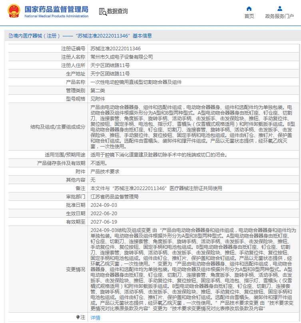This screenshot has height=323, width=301.
Task: Click the 注册证编号 label
Action: tap(73, 49)
